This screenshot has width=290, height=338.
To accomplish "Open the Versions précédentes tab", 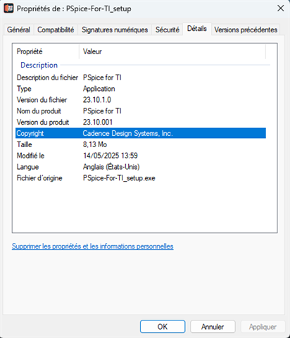I will pyautogui.click(x=246, y=30).
